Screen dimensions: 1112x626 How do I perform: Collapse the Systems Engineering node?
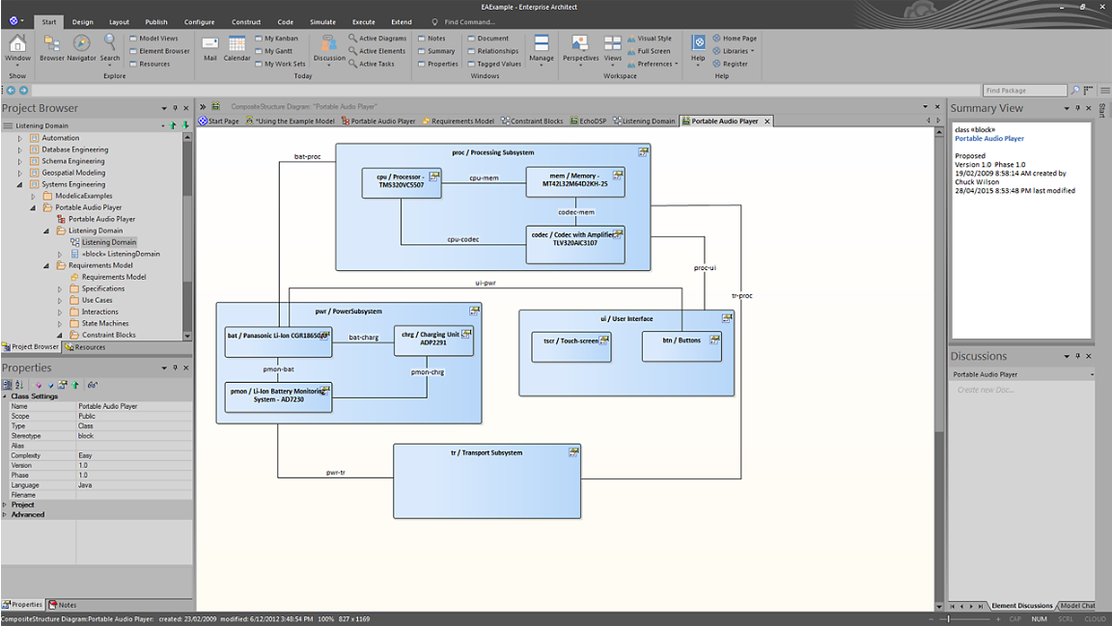(x=20, y=184)
